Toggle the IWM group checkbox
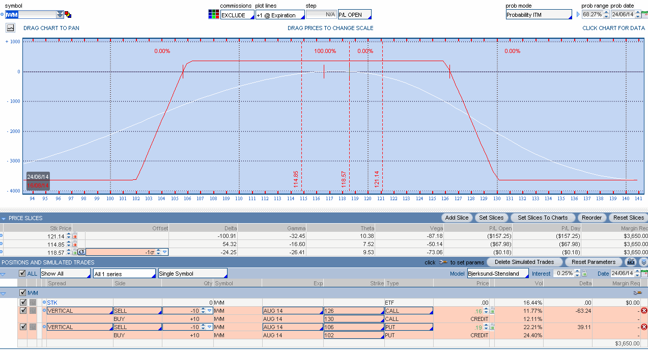 point(22,293)
